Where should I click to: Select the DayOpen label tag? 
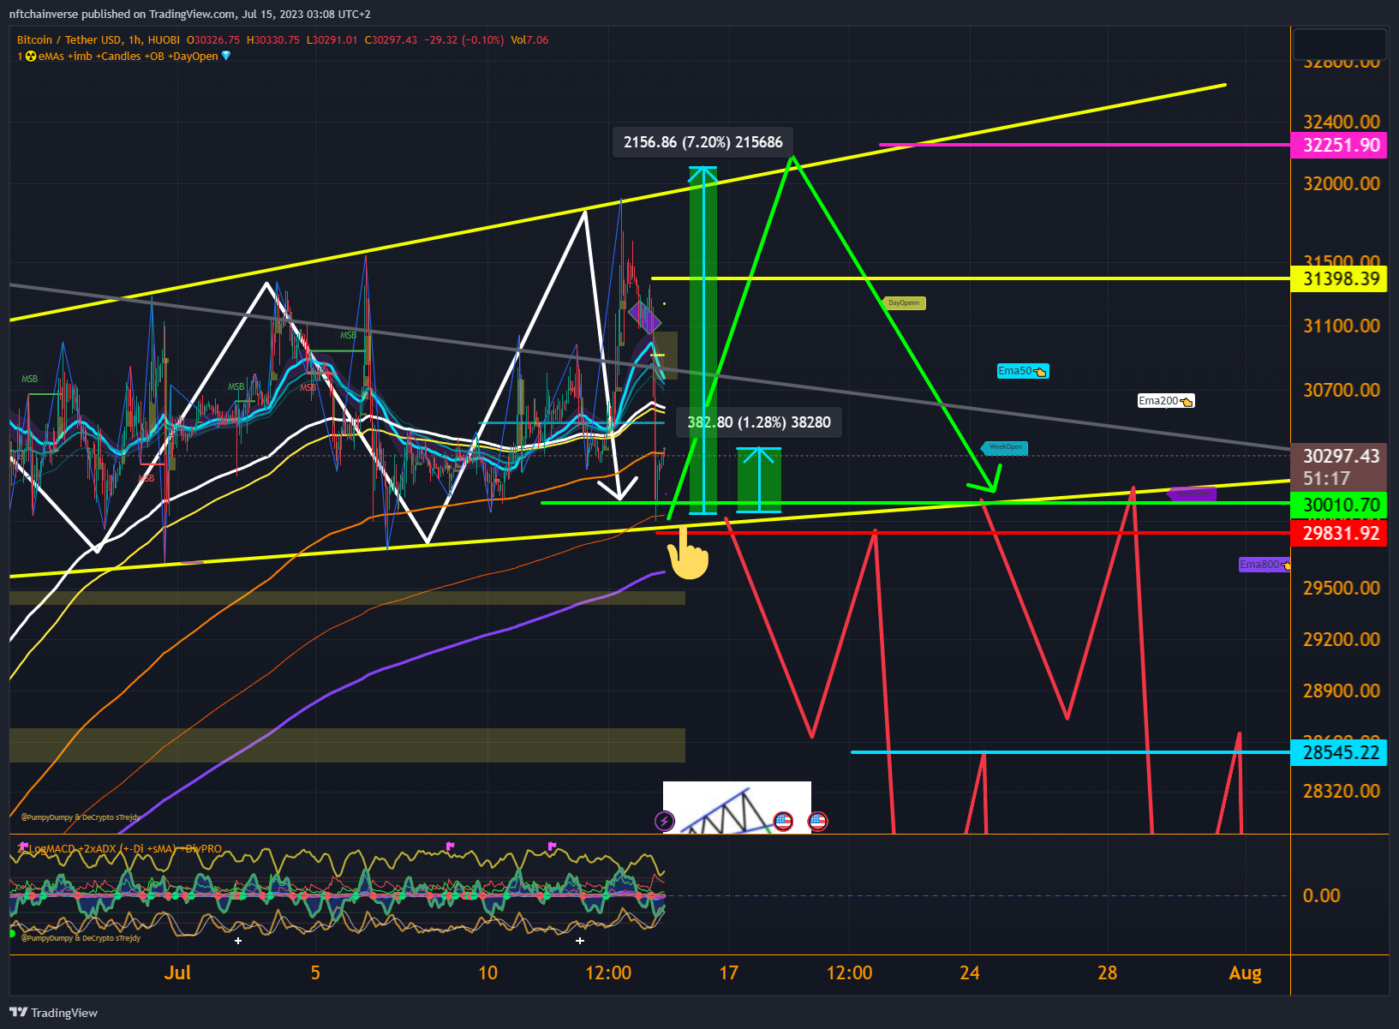coord(905,302)
